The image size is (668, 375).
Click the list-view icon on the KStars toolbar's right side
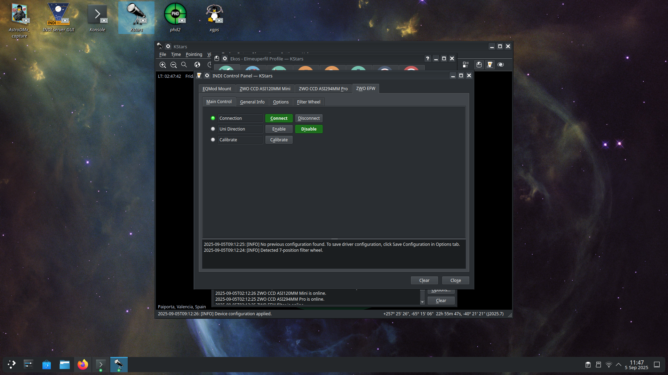pos(466,65)
